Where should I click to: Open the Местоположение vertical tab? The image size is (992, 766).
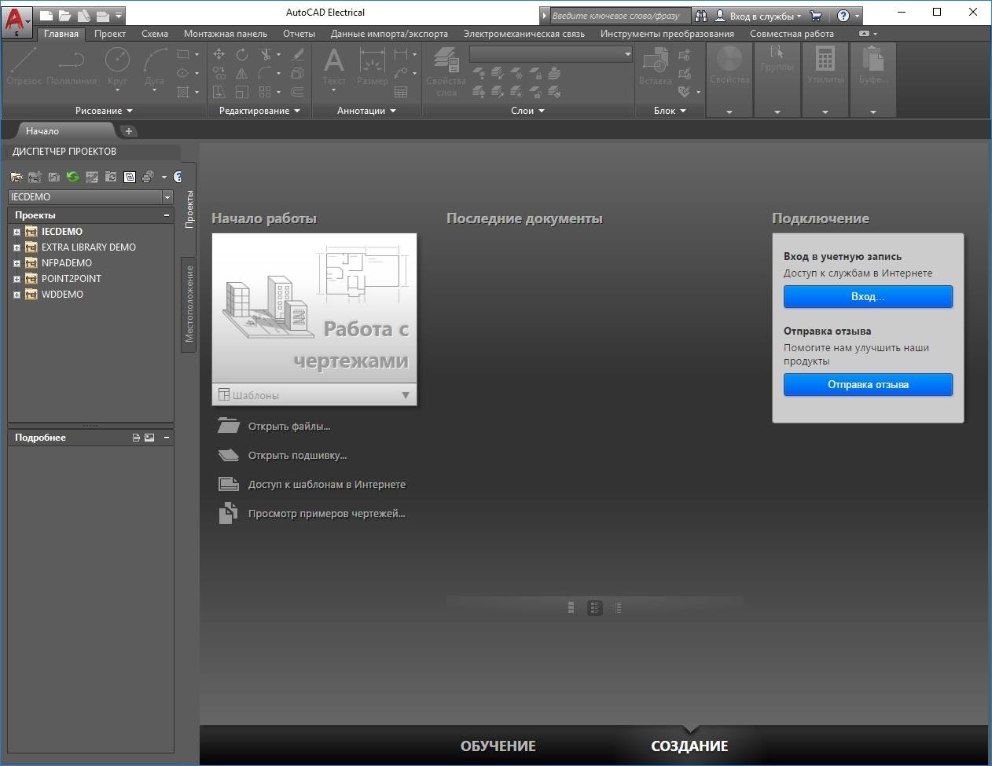coord(189,304)
